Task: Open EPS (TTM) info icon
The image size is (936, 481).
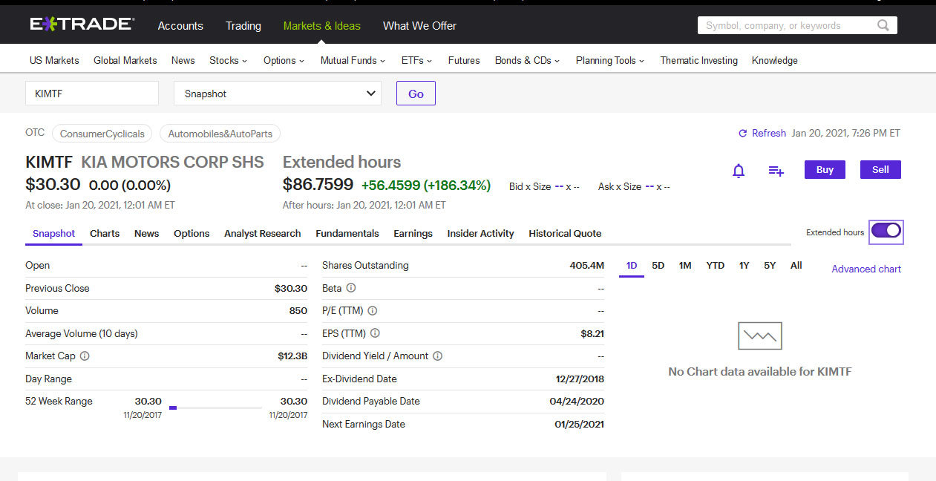Action: [375, 334]
